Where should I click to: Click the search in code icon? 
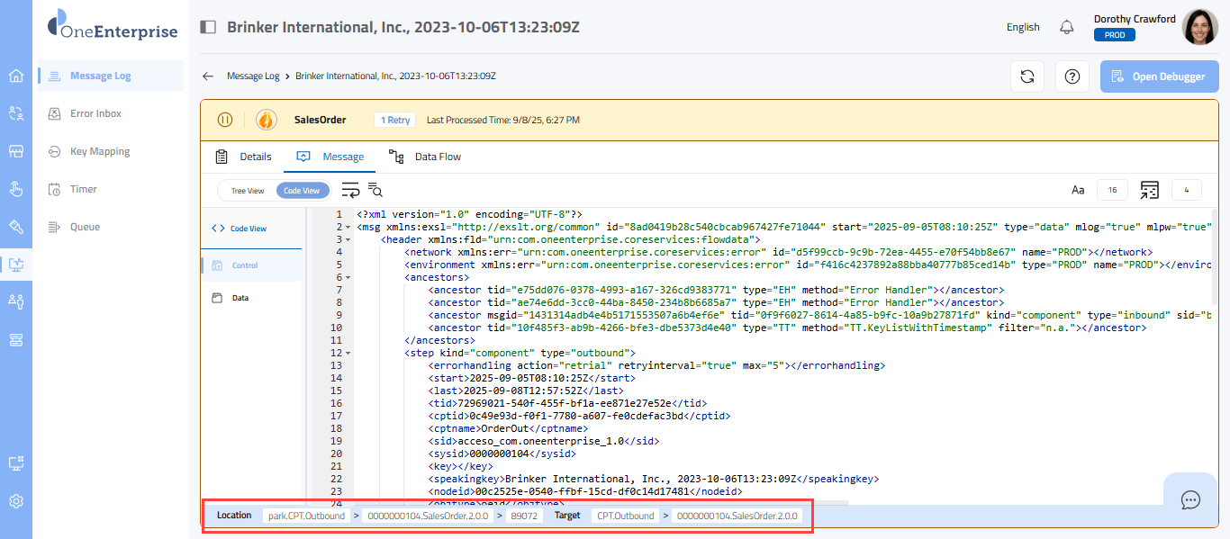(x=375, y=190)
